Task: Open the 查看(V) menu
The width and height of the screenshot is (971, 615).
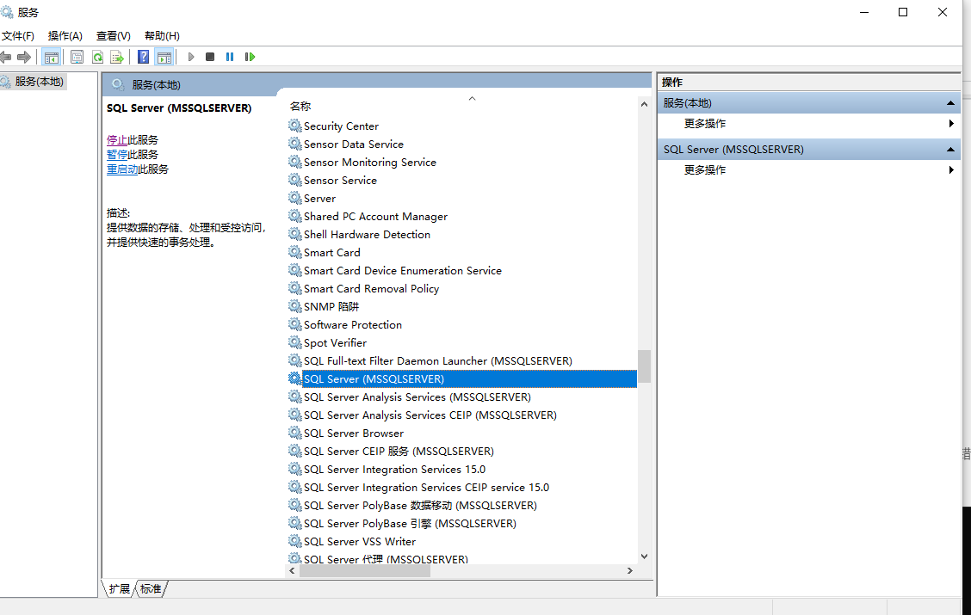Action: pyautogui.click(x=114, y=36)
